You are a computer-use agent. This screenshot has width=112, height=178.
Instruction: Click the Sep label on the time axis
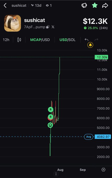point(83,170)
